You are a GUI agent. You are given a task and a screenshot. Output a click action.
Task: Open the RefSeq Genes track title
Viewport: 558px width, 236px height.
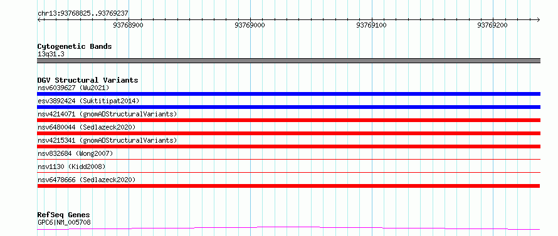[63, 215]
